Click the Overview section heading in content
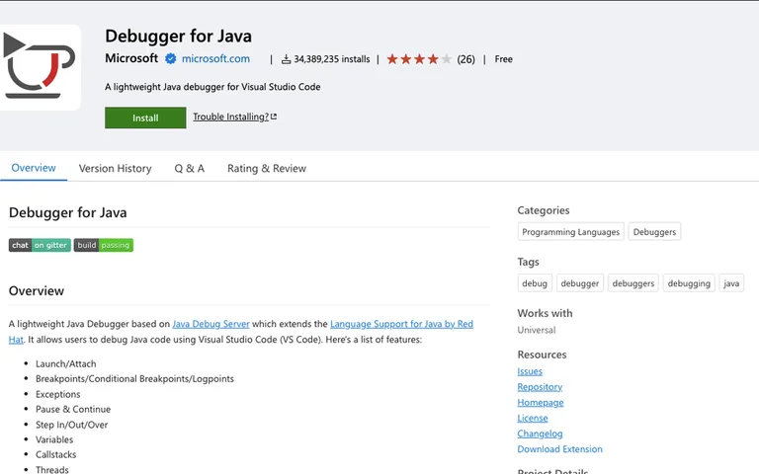The height and width of the screenshot is (474, 759). pos(37,290)
